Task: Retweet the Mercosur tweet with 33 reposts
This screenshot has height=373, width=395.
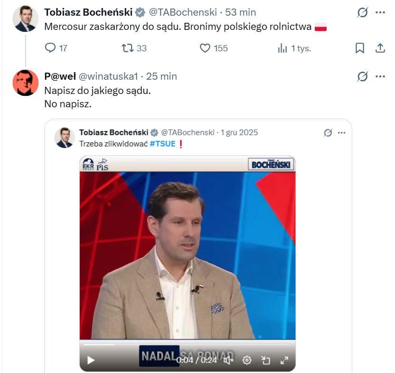Action: 128,48
